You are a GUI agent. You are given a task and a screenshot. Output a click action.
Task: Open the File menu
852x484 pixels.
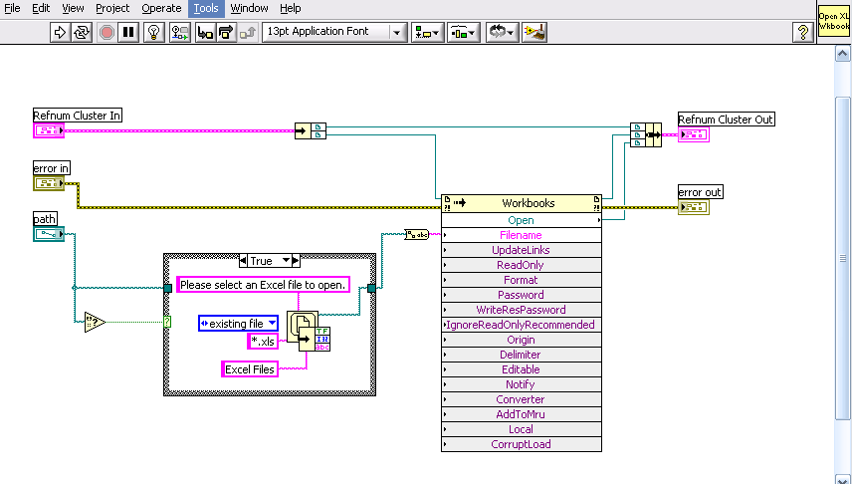[12, 8]
